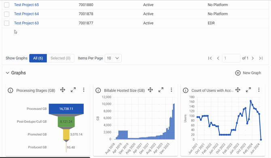
Task: Open three-dot menu on Count of Users graph
Action: (259, 90)
